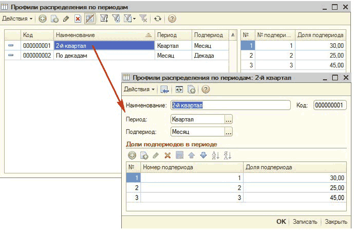The width and height of the screenshot is (354, 230).
Task: Open the Период field selection button
Action: [x=229, y=119]
